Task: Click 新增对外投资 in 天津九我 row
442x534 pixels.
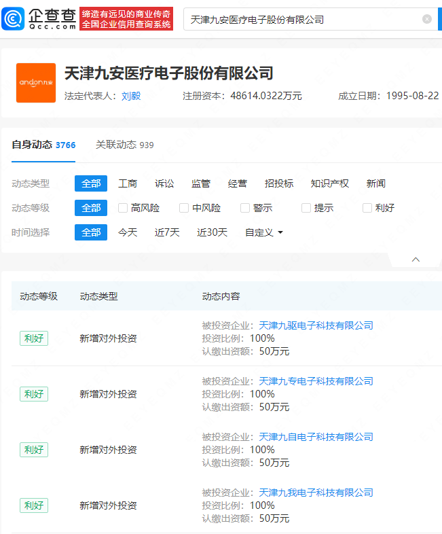Action: (x=108, y=505)
